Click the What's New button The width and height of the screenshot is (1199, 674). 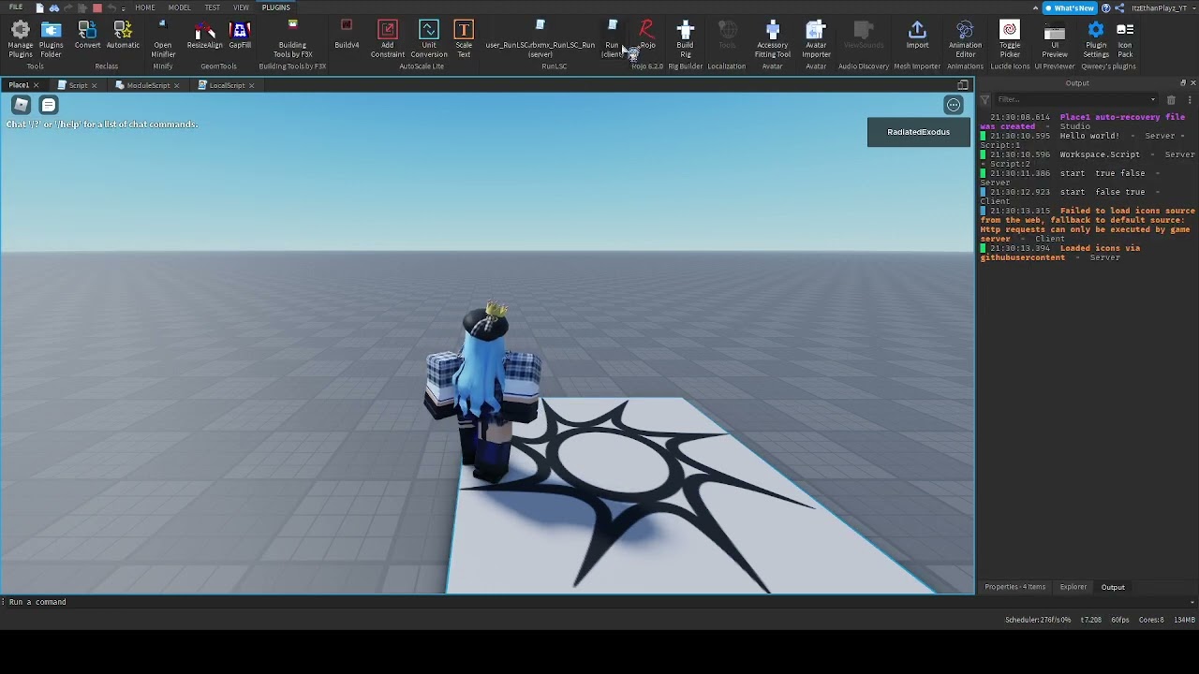tap(1070, 7)
